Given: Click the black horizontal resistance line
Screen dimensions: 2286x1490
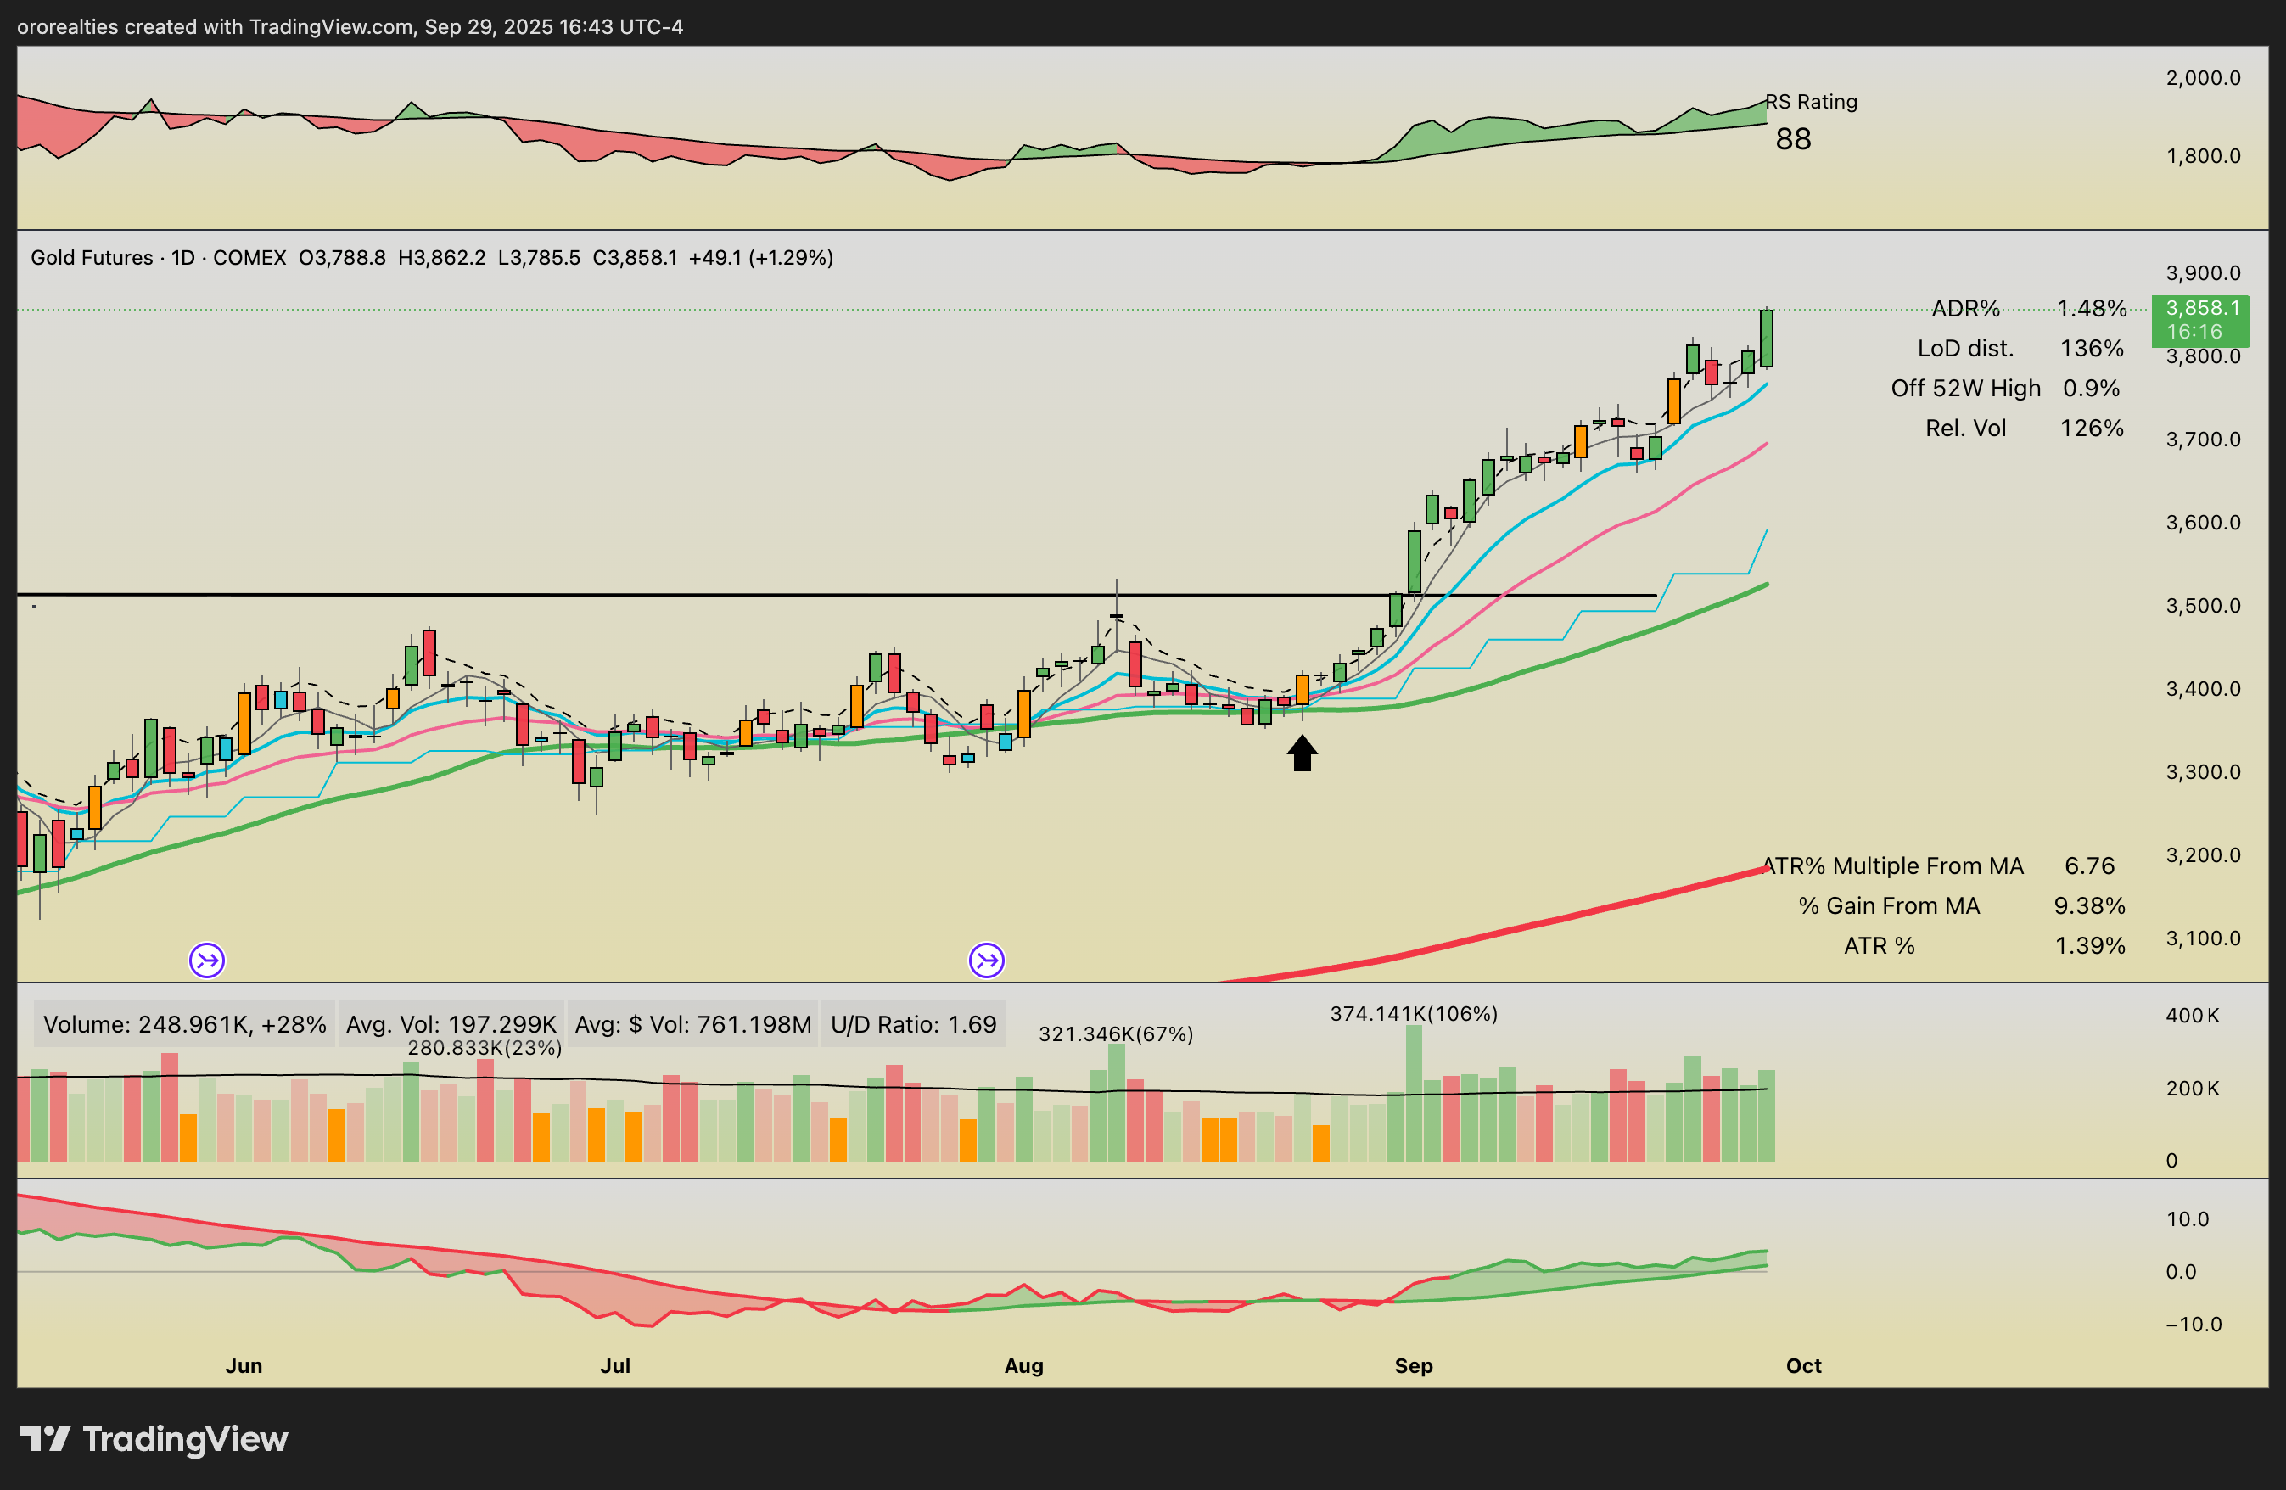Looking at the screenshot, I should [x=769, y=595].
